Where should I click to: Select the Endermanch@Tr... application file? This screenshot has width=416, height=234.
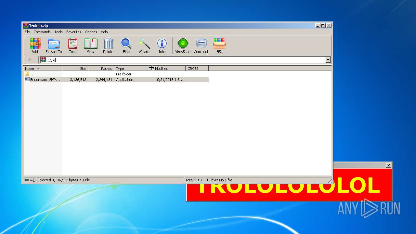(43, 80)
